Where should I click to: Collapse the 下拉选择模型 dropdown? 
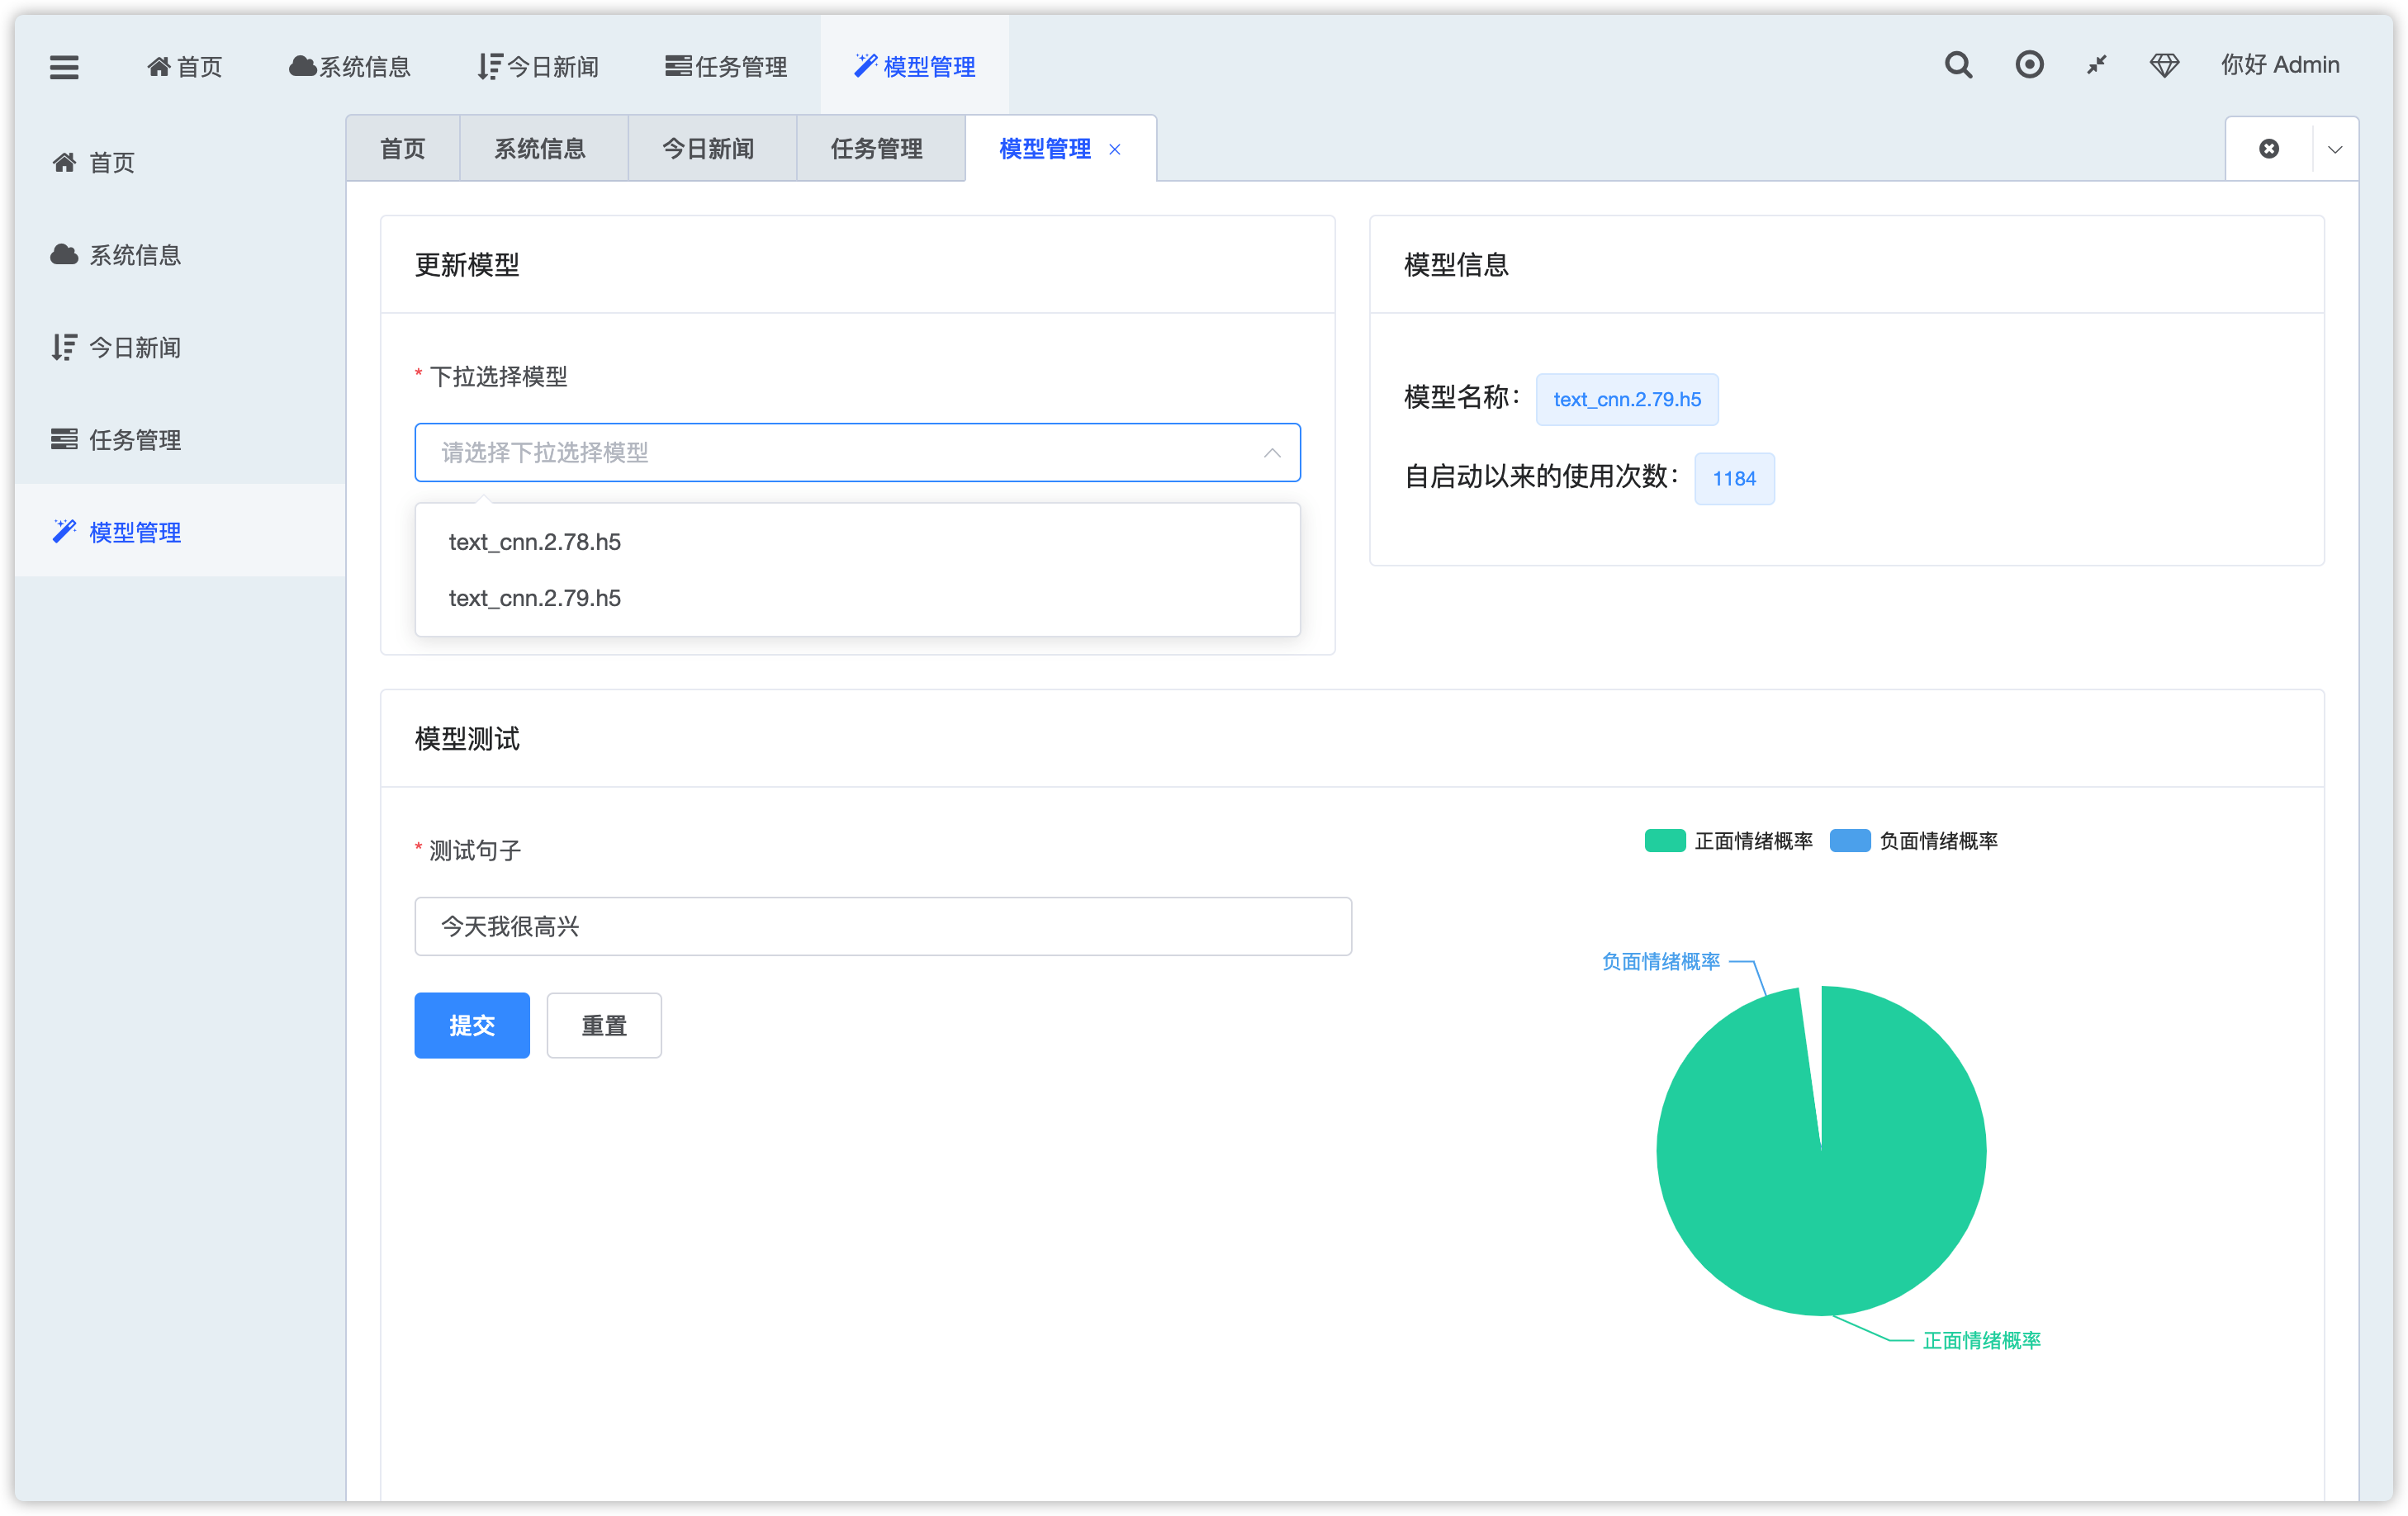click(1271, 453)
